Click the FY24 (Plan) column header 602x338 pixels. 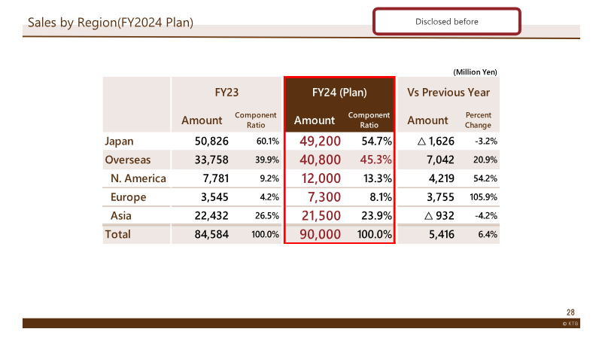339,92
